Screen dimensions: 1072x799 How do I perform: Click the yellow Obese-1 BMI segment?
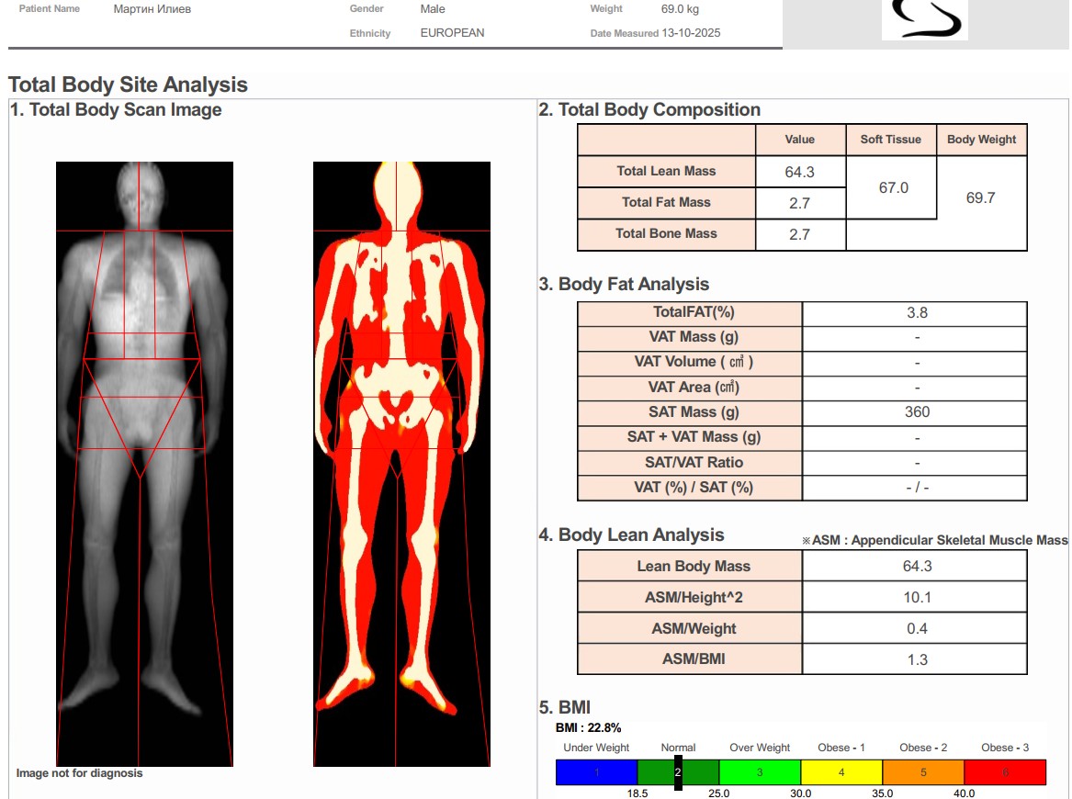(841, 772)
